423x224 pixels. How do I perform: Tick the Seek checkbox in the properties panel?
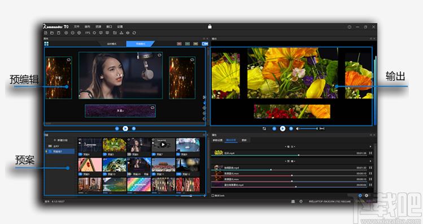[213, 195]
